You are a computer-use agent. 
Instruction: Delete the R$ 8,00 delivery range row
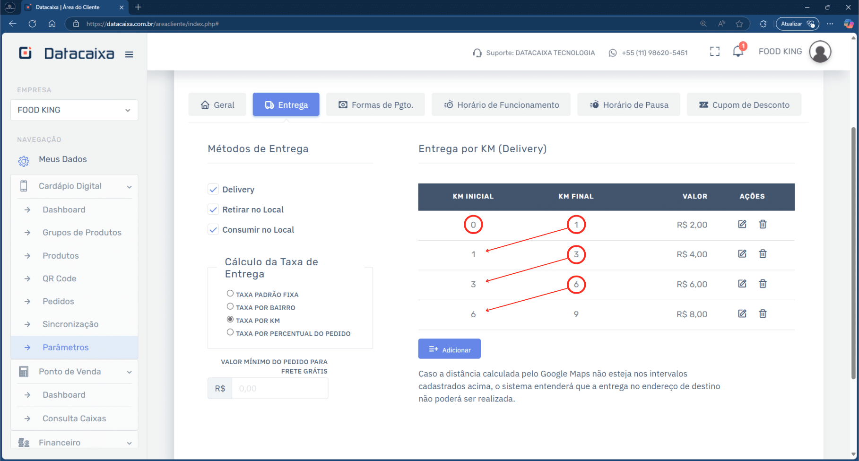tap(763, 313)
